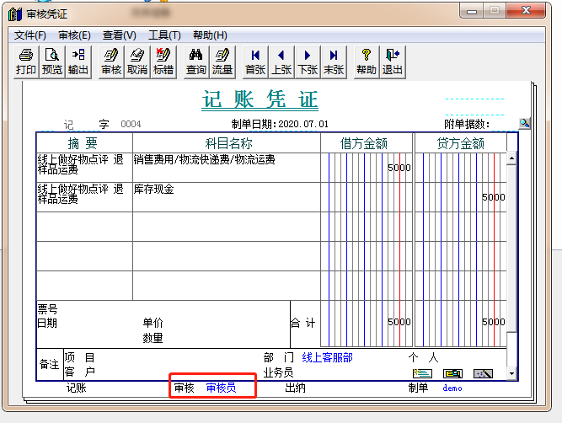Close the 审核凭证 window
Viewport: 562px width, 423px height.
[x=526, y=11]
